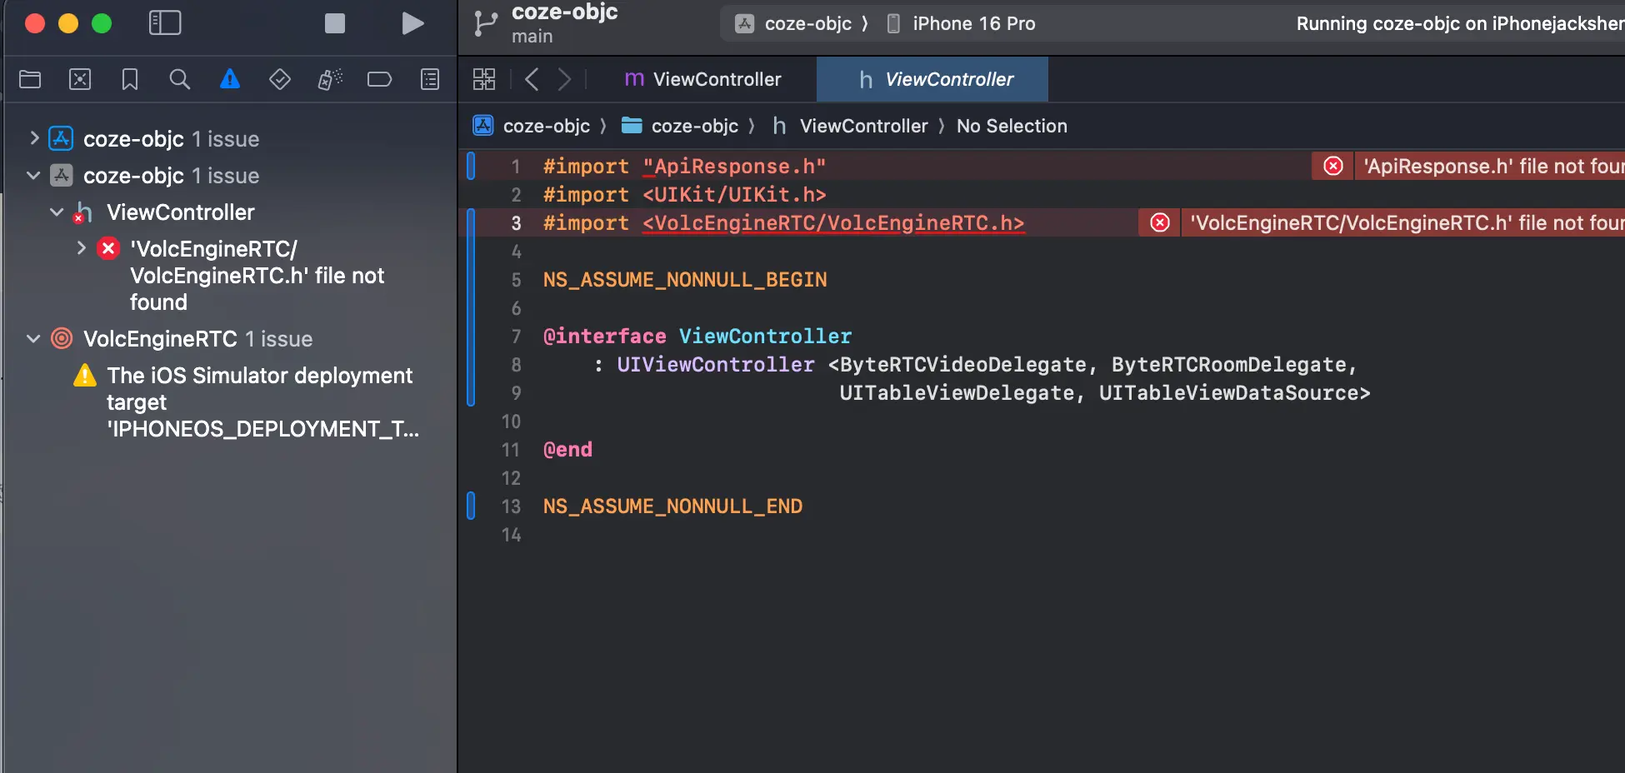Click the ViewController class name on line 7
Screen dimensions: 1625x773
coord(765,336)
